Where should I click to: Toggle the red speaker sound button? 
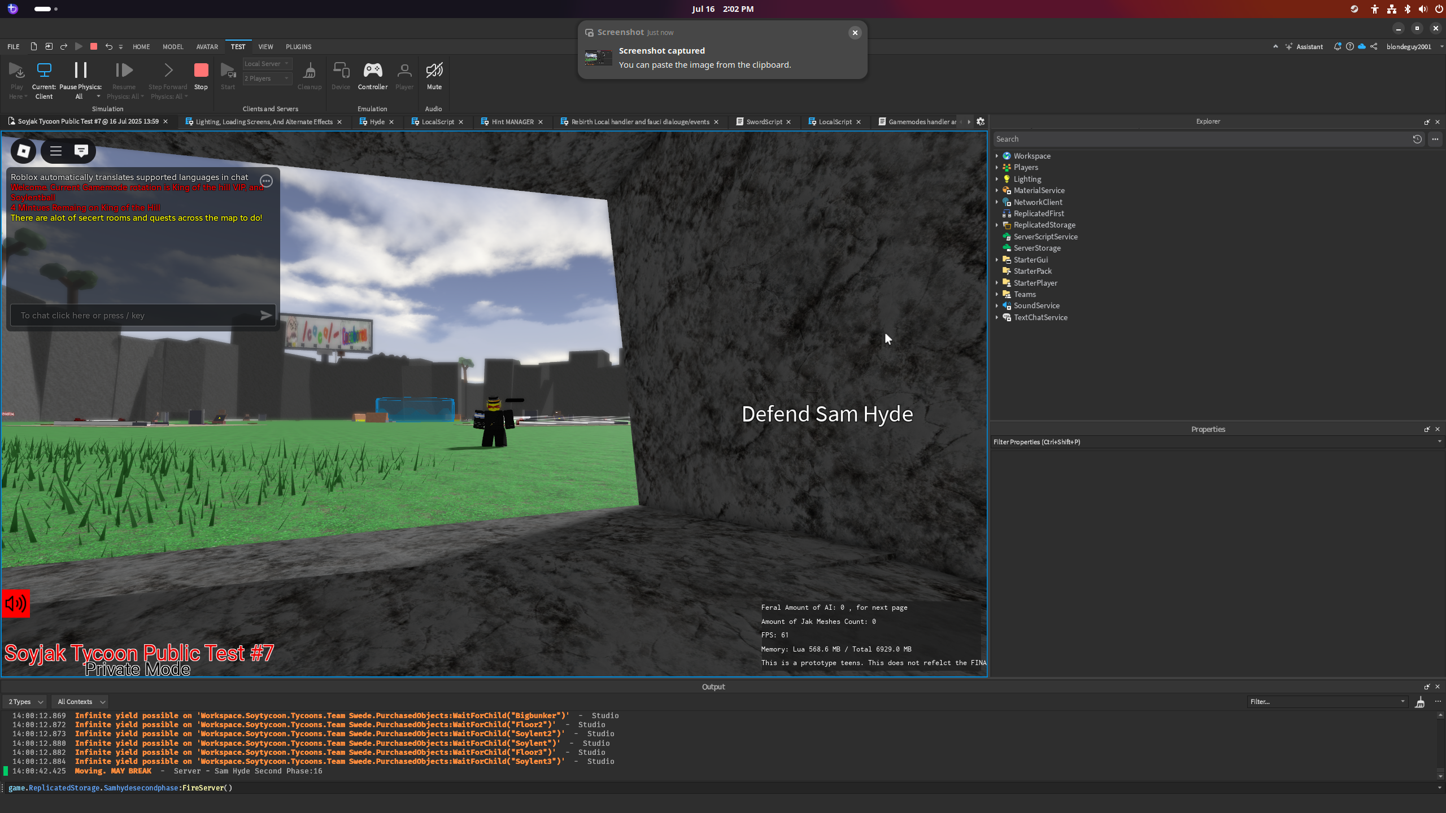pos(16,603)
